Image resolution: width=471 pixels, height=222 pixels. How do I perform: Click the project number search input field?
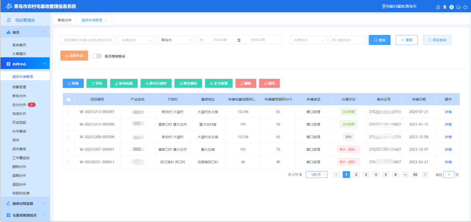tap(88, 40)
